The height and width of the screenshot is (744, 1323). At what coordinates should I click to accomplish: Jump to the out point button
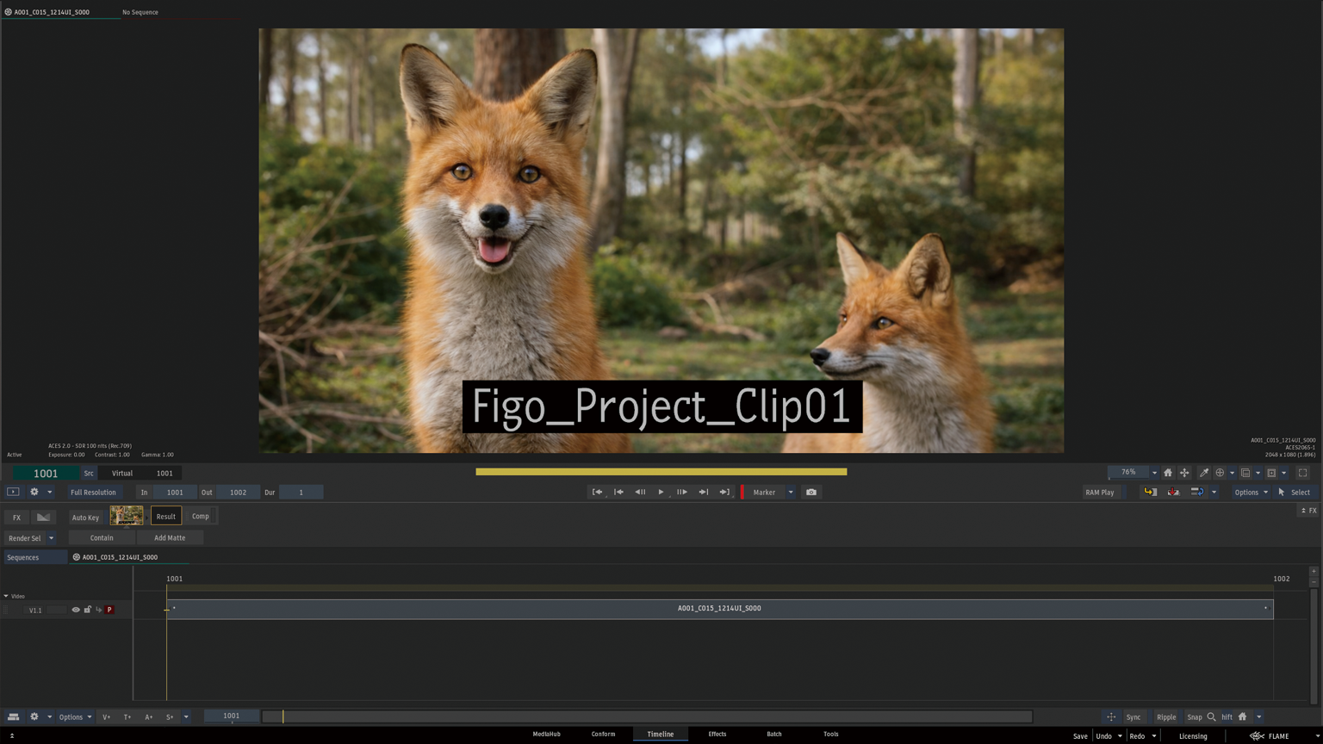pyautogui.click(x=724, y=493)
